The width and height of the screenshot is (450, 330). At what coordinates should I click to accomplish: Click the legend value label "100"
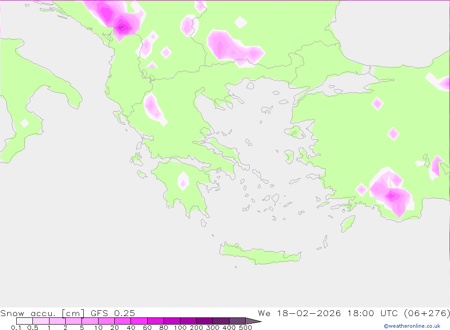pyautogui.click(x=180, y=327)
